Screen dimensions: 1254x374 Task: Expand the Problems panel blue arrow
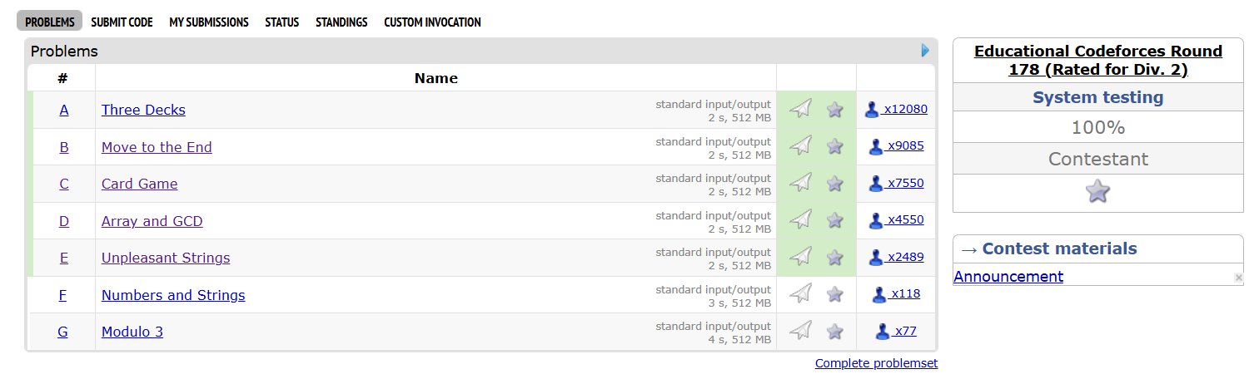[x=925, y=51]
